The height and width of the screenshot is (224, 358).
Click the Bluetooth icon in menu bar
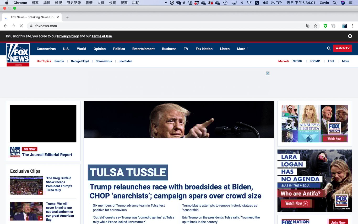pyautogui.click(x=242, y=3)
